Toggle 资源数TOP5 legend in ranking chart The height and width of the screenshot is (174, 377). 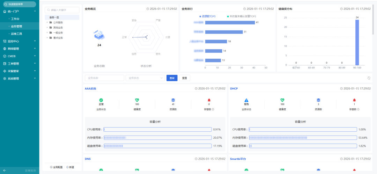207,16
